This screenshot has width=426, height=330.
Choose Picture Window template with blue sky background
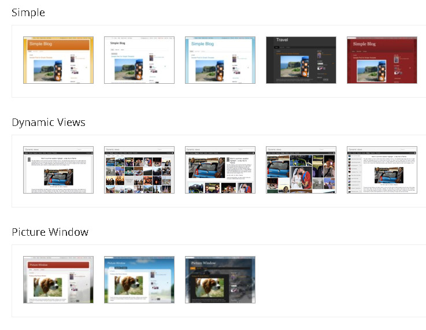tap(139, 280)
